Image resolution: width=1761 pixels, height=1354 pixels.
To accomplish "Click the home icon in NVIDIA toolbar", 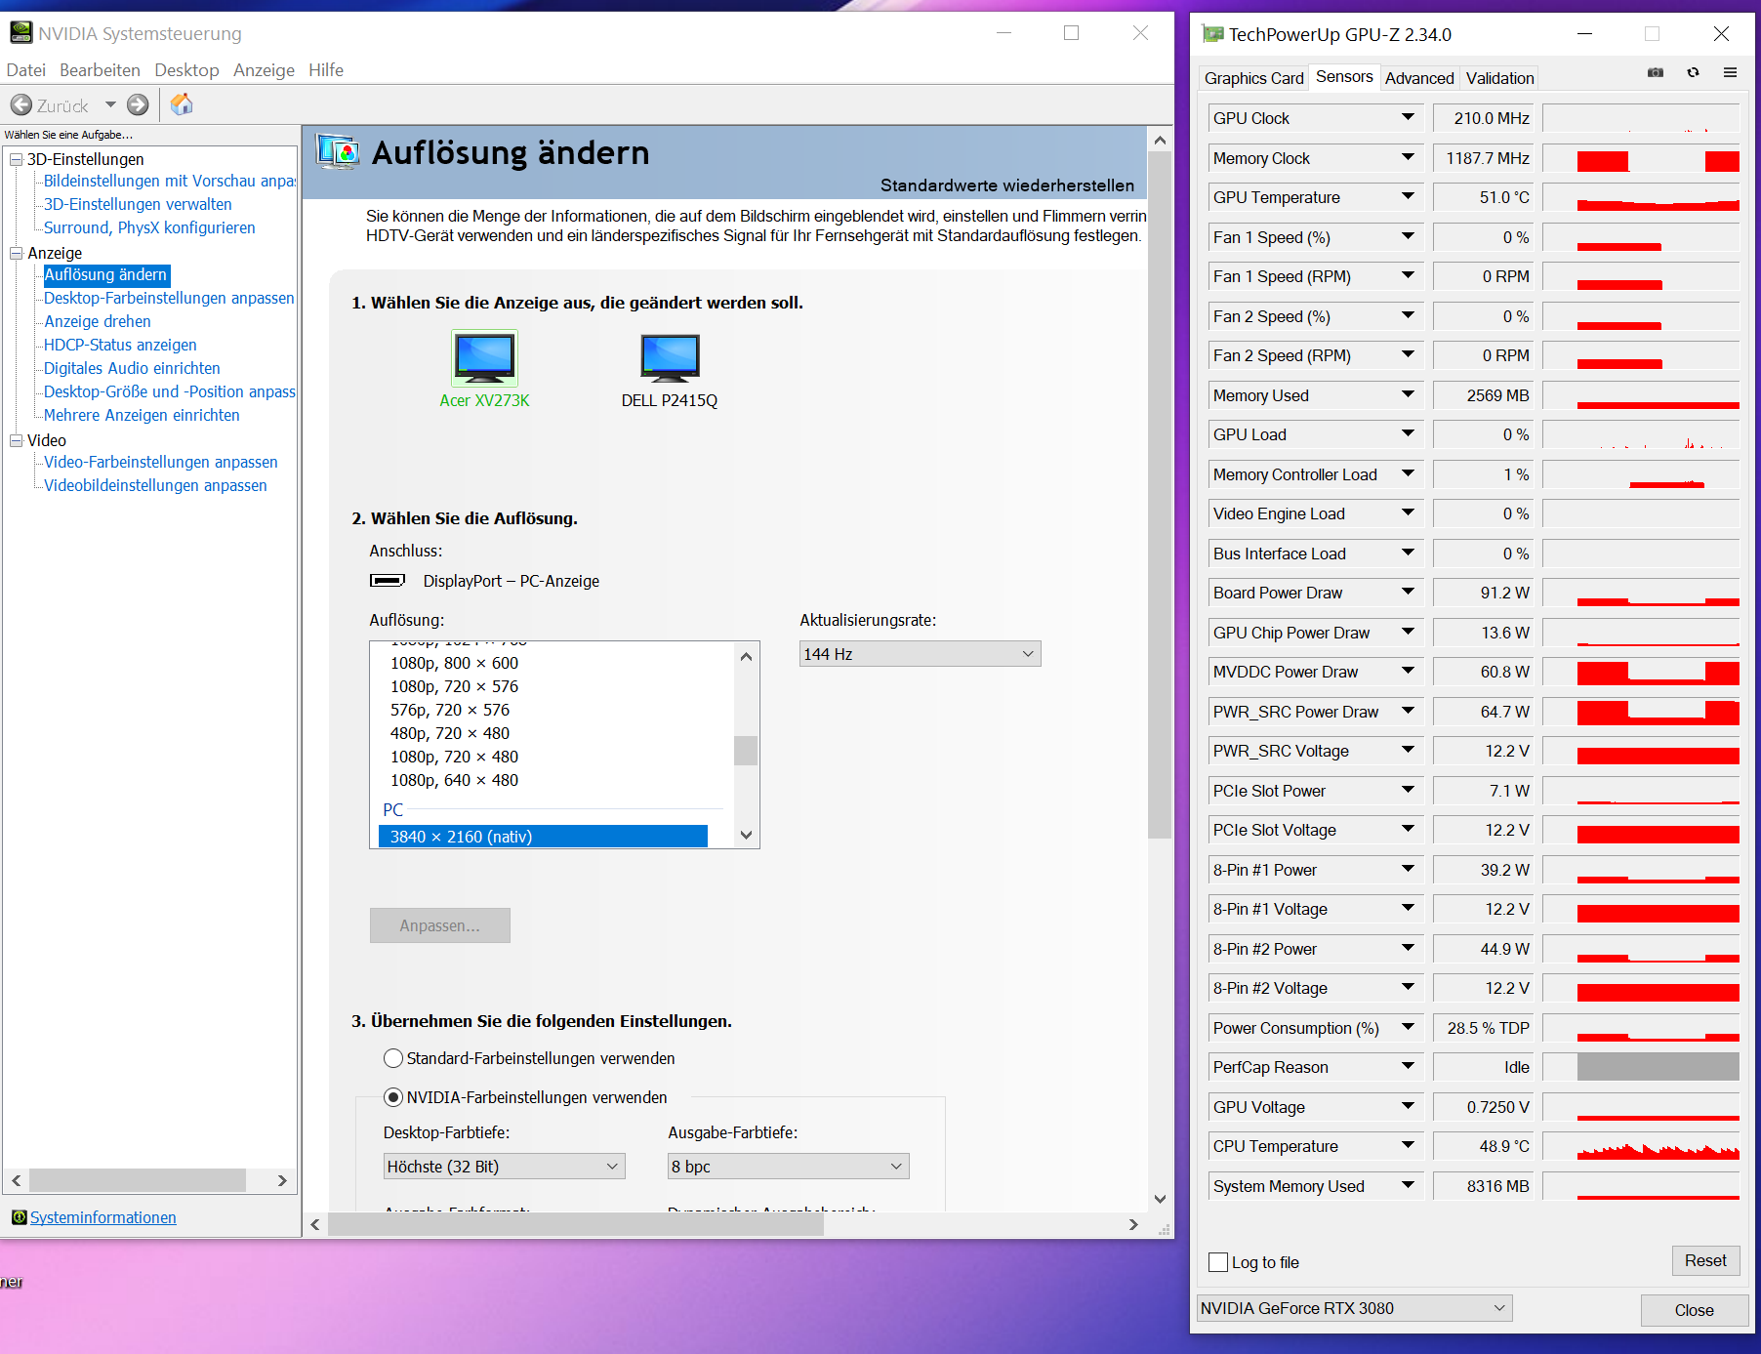I will pyautogui.click(x=182, y=104).
